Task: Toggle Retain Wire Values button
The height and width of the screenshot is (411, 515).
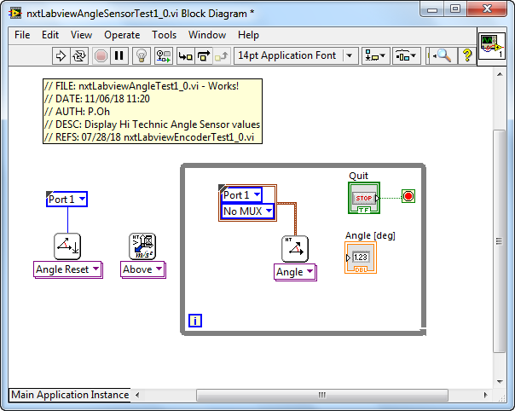Action: pyautogui.click(x=164, y=55)
